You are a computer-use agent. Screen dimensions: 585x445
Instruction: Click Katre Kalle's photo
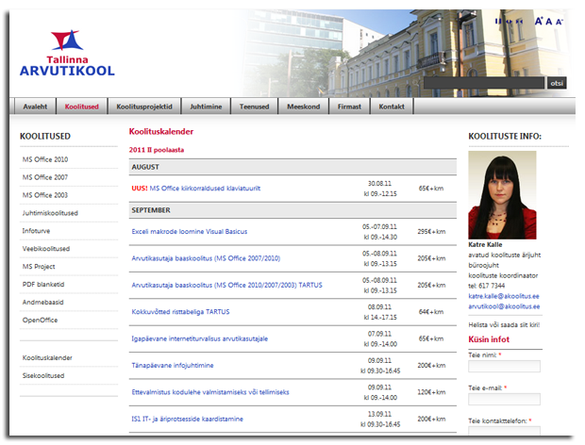click(x=502, y=195)
